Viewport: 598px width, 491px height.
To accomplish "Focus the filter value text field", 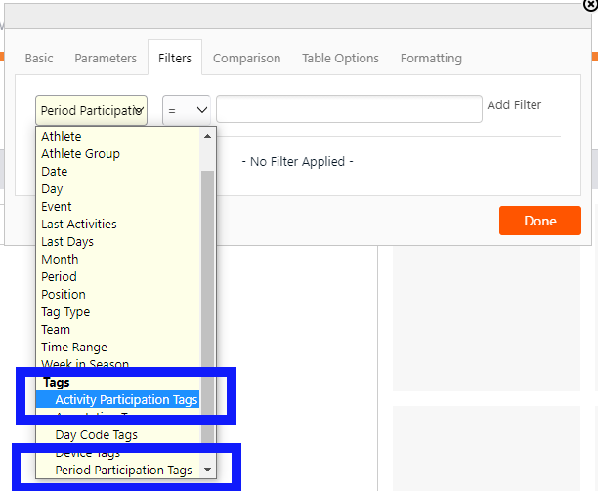I will 349,109.
